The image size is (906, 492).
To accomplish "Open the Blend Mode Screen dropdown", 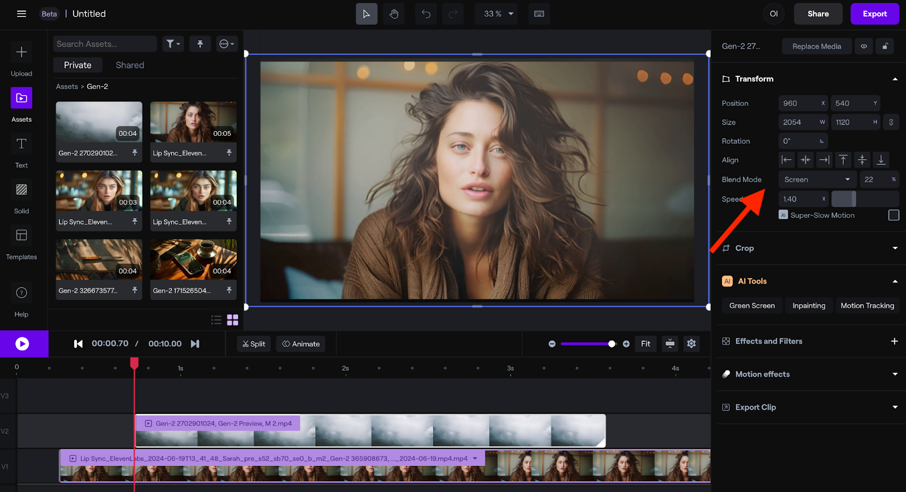I will pos(817,179).
